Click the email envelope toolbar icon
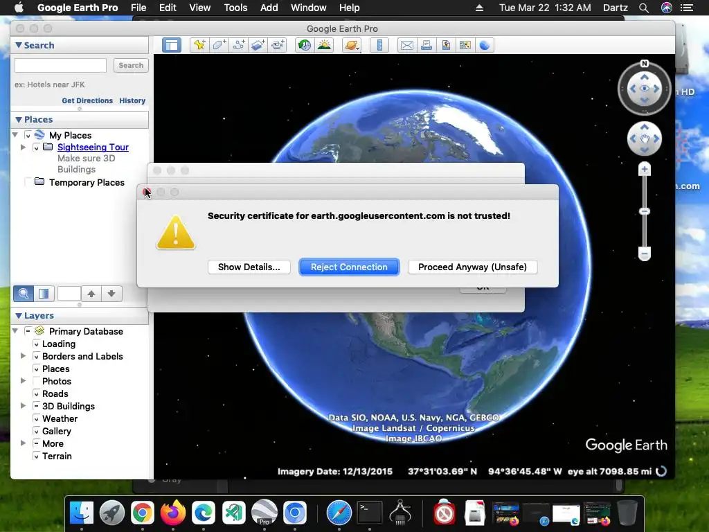This screenshot has width=709, height=532. tap(407, 45)
